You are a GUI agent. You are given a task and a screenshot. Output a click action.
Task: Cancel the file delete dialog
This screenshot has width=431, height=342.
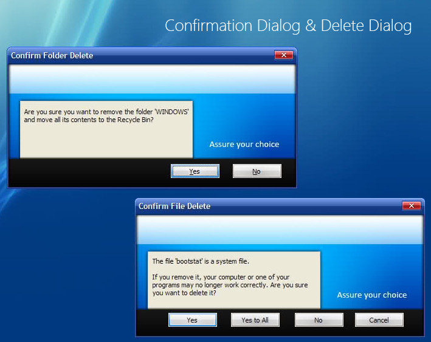click(379, 320)
